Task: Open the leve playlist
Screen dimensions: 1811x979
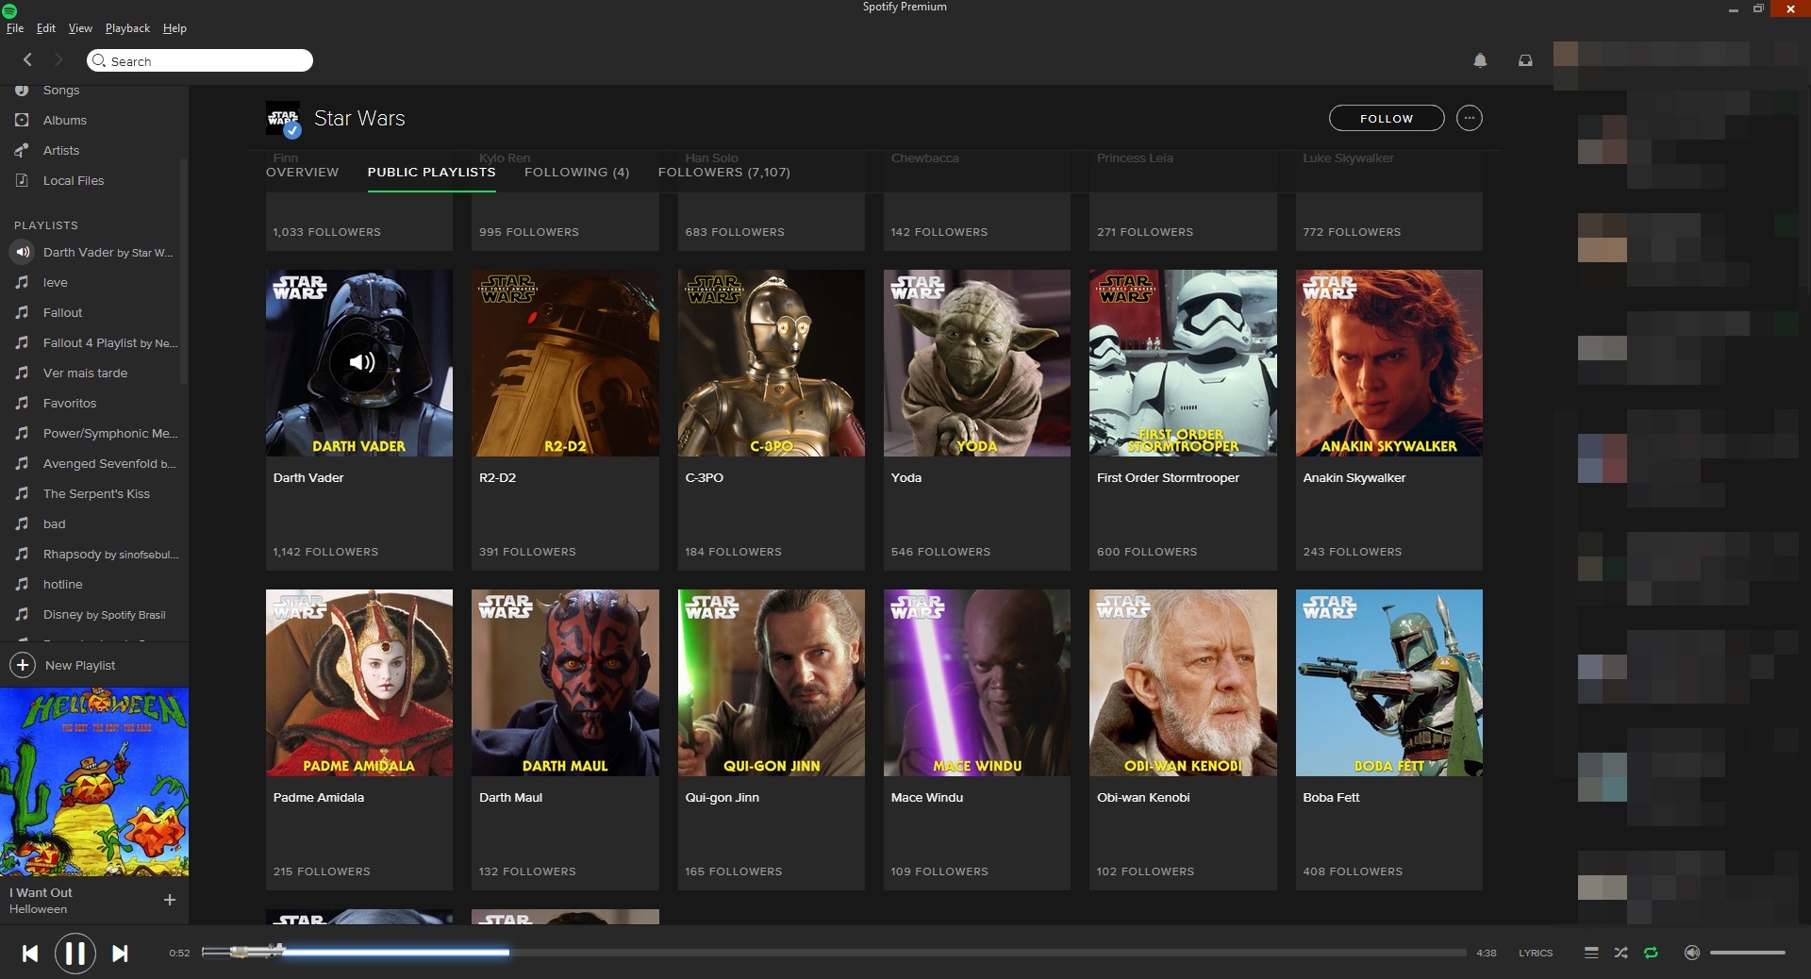Action: (56, 283)
